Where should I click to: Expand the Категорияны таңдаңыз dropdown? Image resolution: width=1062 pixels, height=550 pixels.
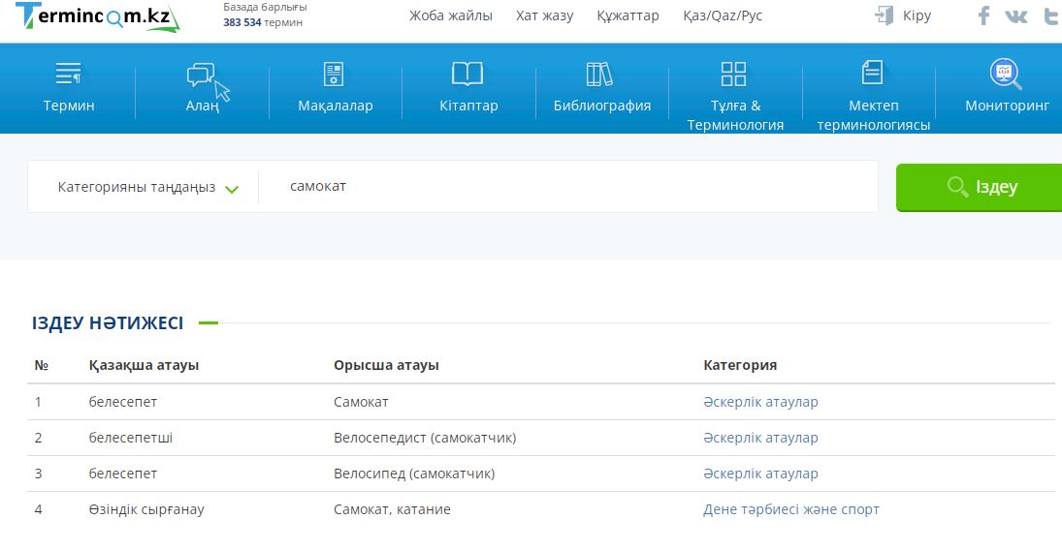click(x=148, y=187)
